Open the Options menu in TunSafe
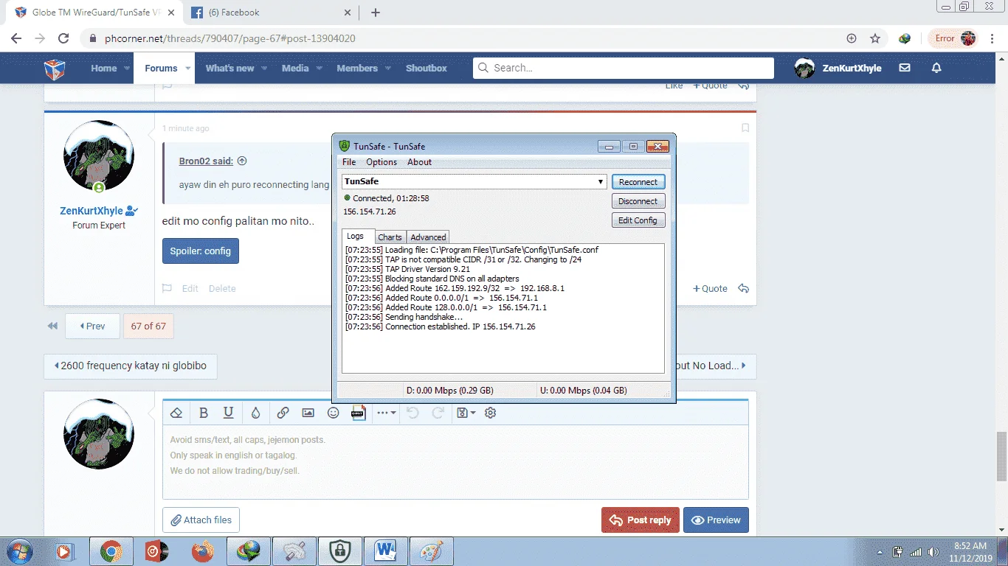1008x566 pixels. [382, 162]
